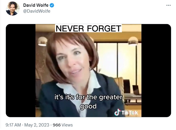Play video by clicking the woman's face

click(72, 60)
